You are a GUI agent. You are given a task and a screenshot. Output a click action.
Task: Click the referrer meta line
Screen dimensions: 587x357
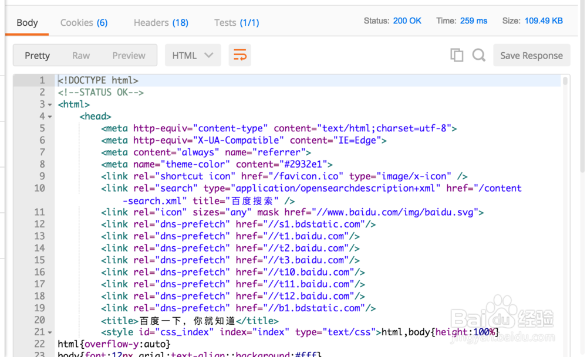click(x=206, y=152)
